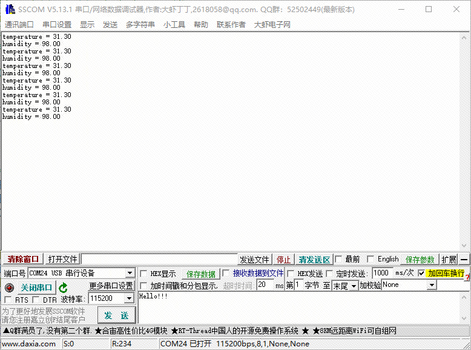
Task: Click the 关闭串口 button
Action: [37, 288]
